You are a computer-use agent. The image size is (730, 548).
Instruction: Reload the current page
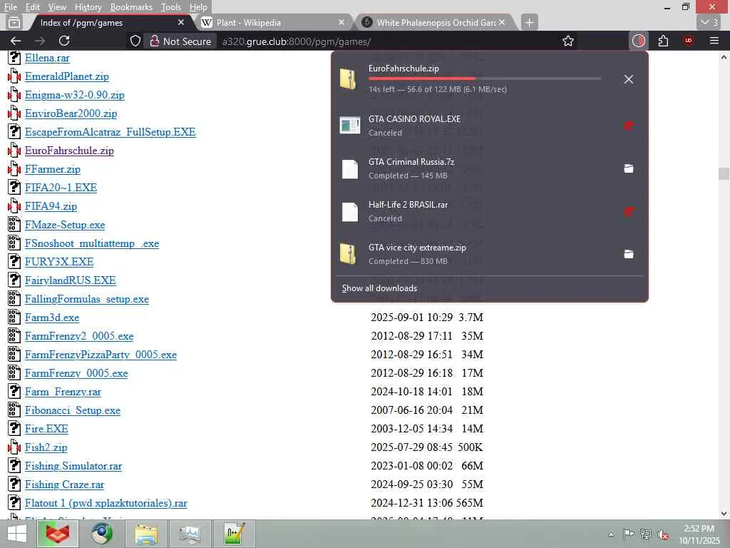coord(64,41)
